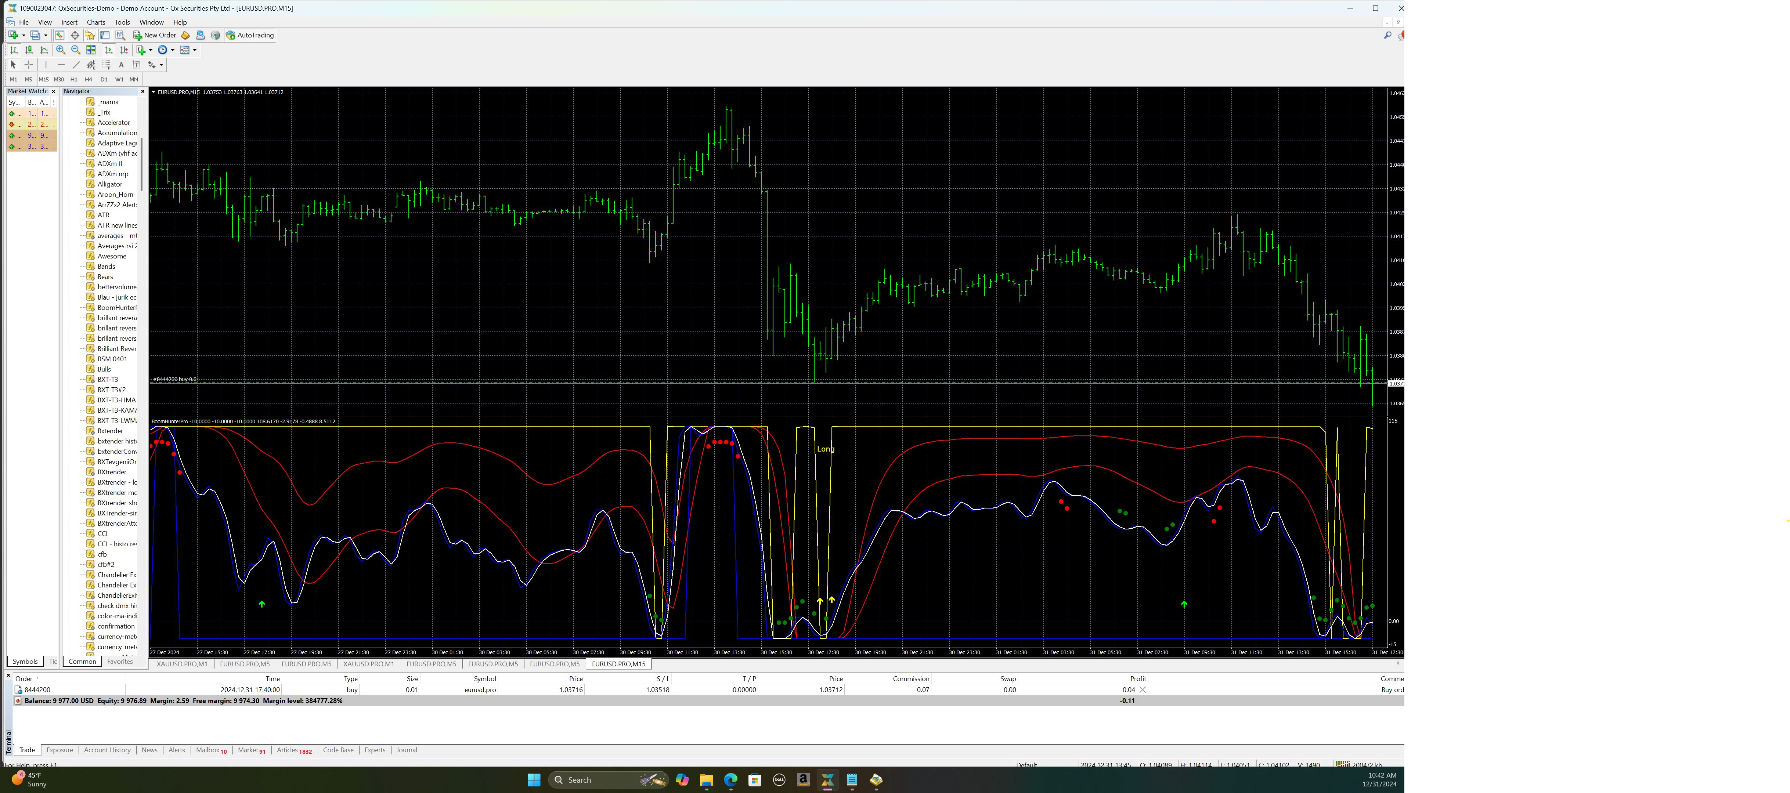Toggle chart Auto Scroll icon
This screenshot has height=793, width=1790.
(108, 50)
